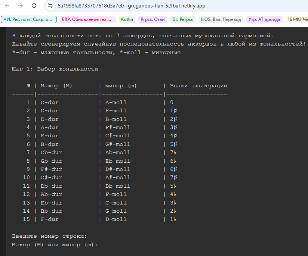Open the 'Ргрсс. Отвй' bookmark
The height and width of the screenshot is (256, 308).
click(153, 19)
